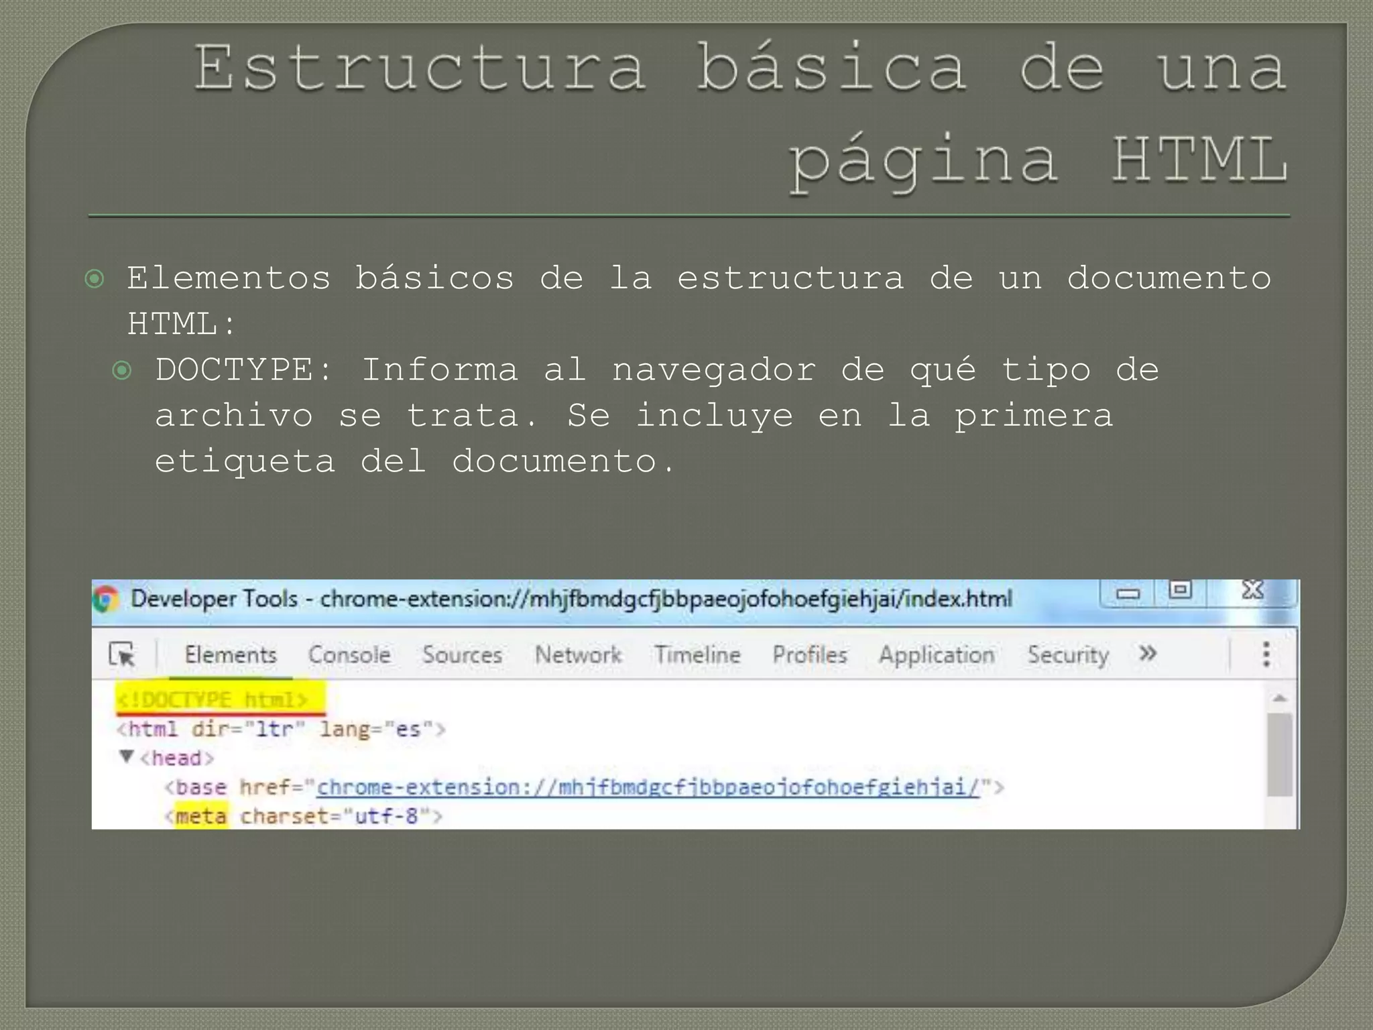The image size is (1373, 1030).
Task: Select the html dir="ltr" lang="es" node
Action: tap(281, 729)
